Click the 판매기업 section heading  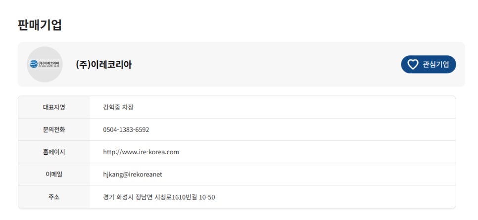coord(40,25)
